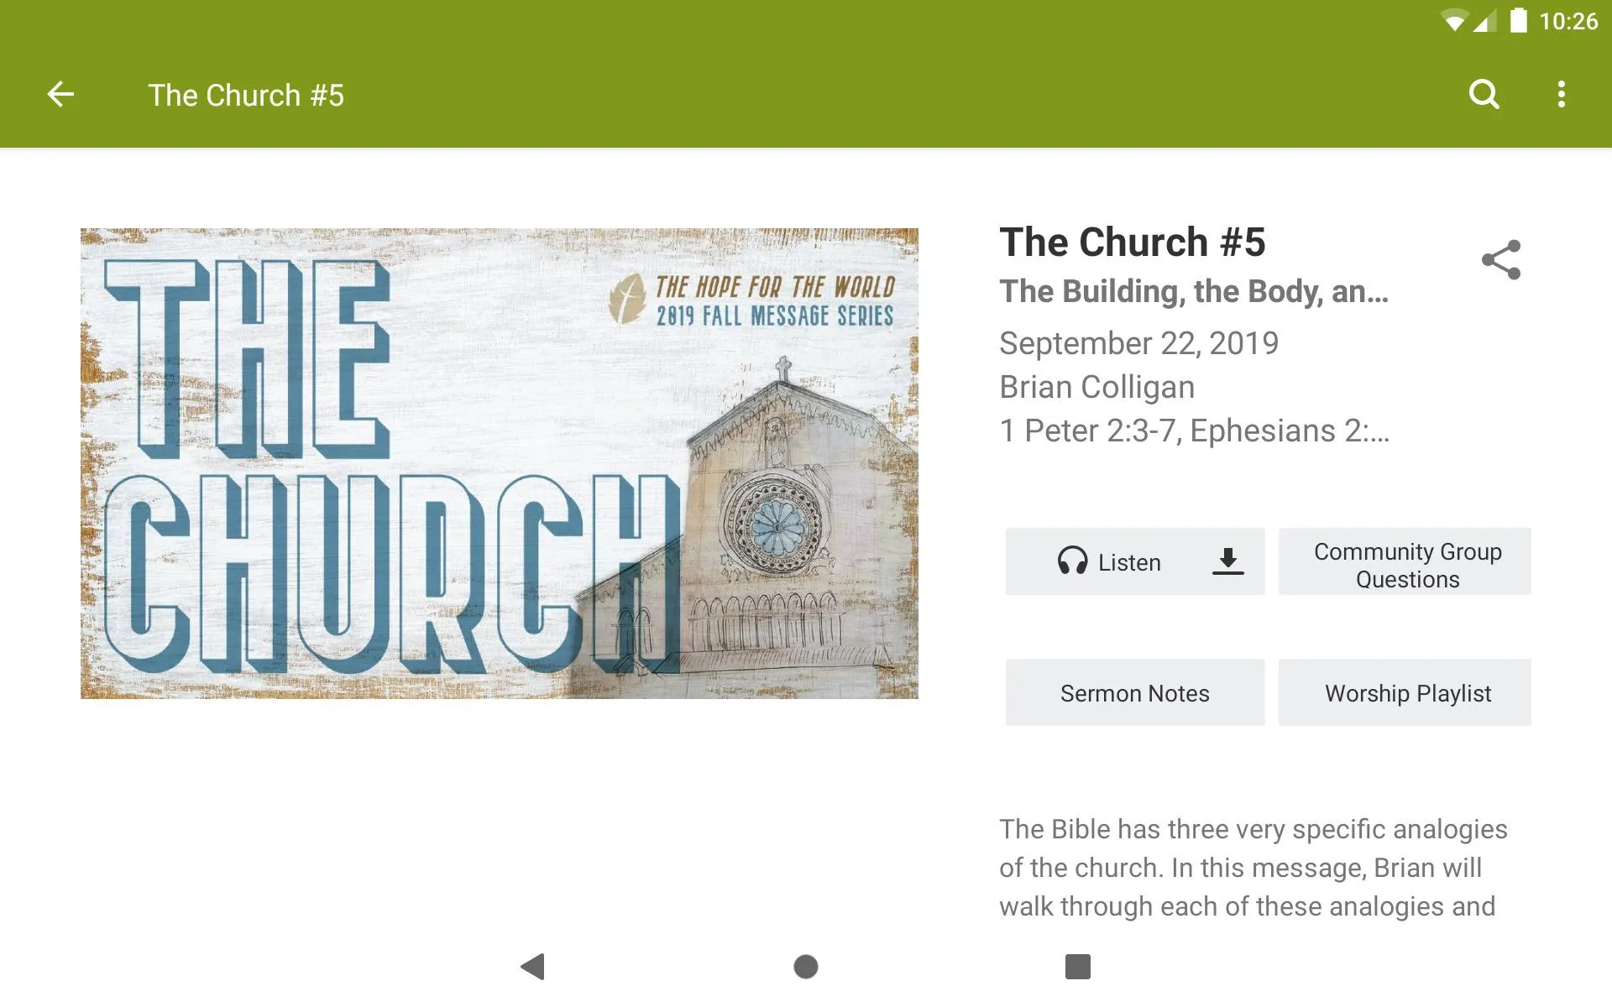The width and height of the screenshot is (1612, 1007).
Task: Tap the back arrow navigation icon
Action: tap(59, 95)
